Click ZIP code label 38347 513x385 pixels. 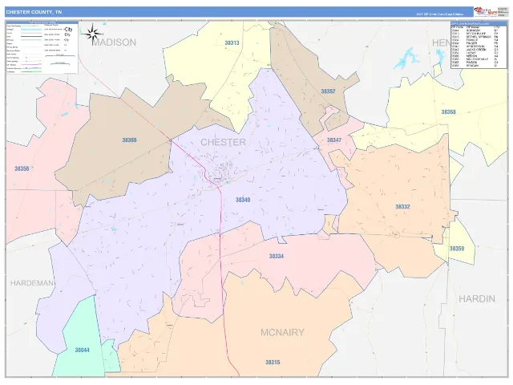pyautogui.click(x=334, y=140)
